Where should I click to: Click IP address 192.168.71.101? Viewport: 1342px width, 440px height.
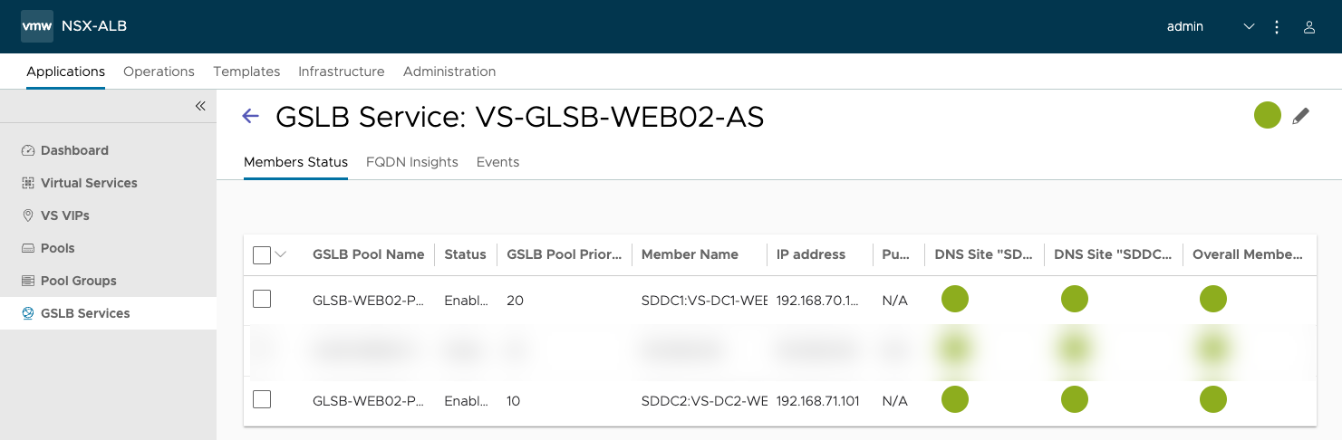[x=818, y=400]
